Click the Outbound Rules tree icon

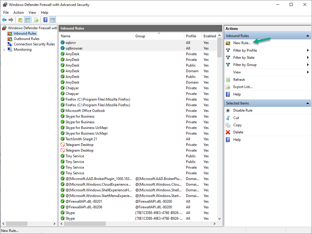coord(10,39)
